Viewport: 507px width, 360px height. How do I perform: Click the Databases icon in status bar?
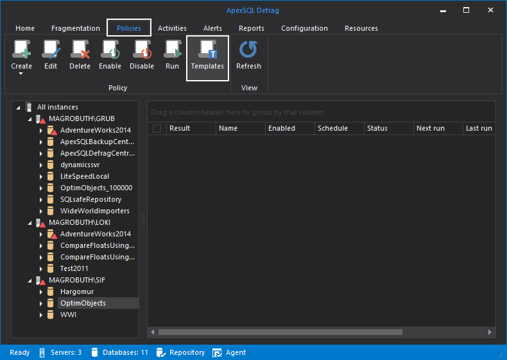pyautogui.click(x=94, y=352)
